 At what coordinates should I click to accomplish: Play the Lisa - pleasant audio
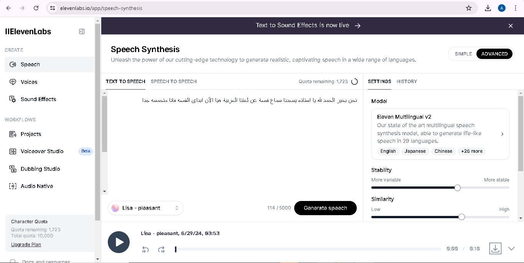pyautogui.click(x=119, y=242)
